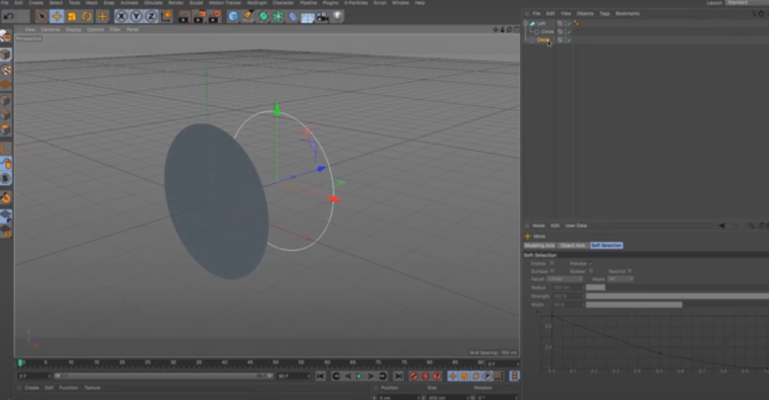This screenshot has height=400, width=769.
Task: Toggle the Surface checkbox
Action: (552, 272)
